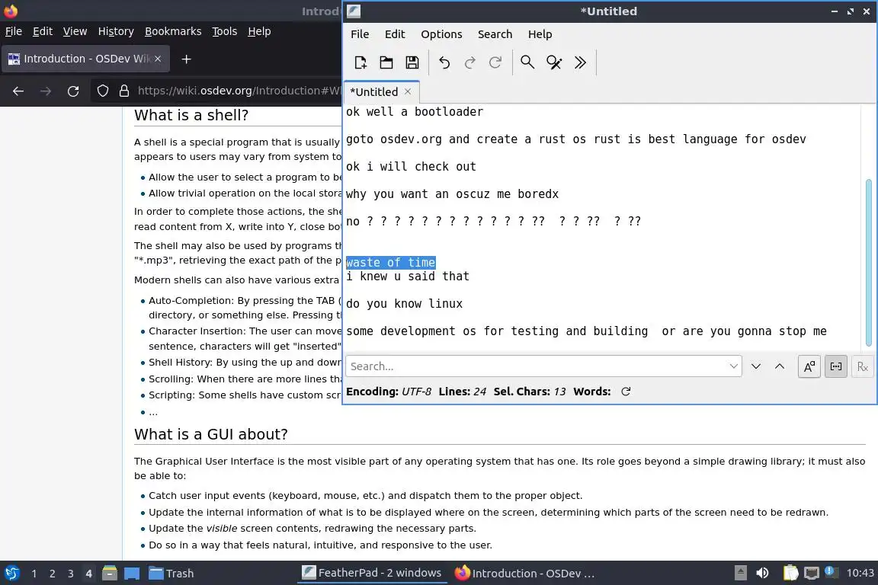Switch to FeatherPad - 2 windows task
878x585 pixels.
point(372,573)
